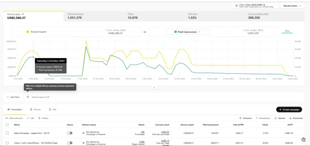Click the Campaigns megaphone icon
310x146 pixels.
point(8,109)
